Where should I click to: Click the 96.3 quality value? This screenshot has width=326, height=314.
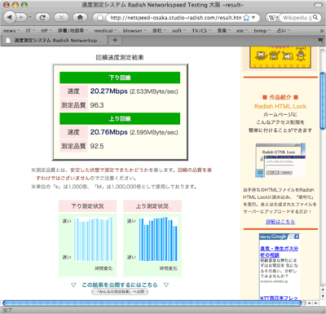pyautogui.click(x=97, y=105)
